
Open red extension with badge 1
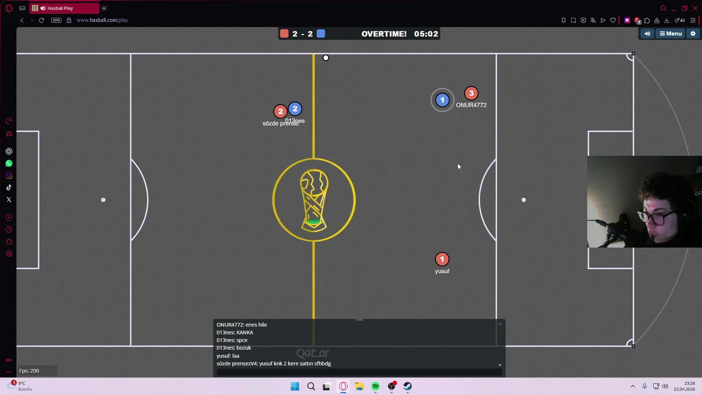coord(637,20)
